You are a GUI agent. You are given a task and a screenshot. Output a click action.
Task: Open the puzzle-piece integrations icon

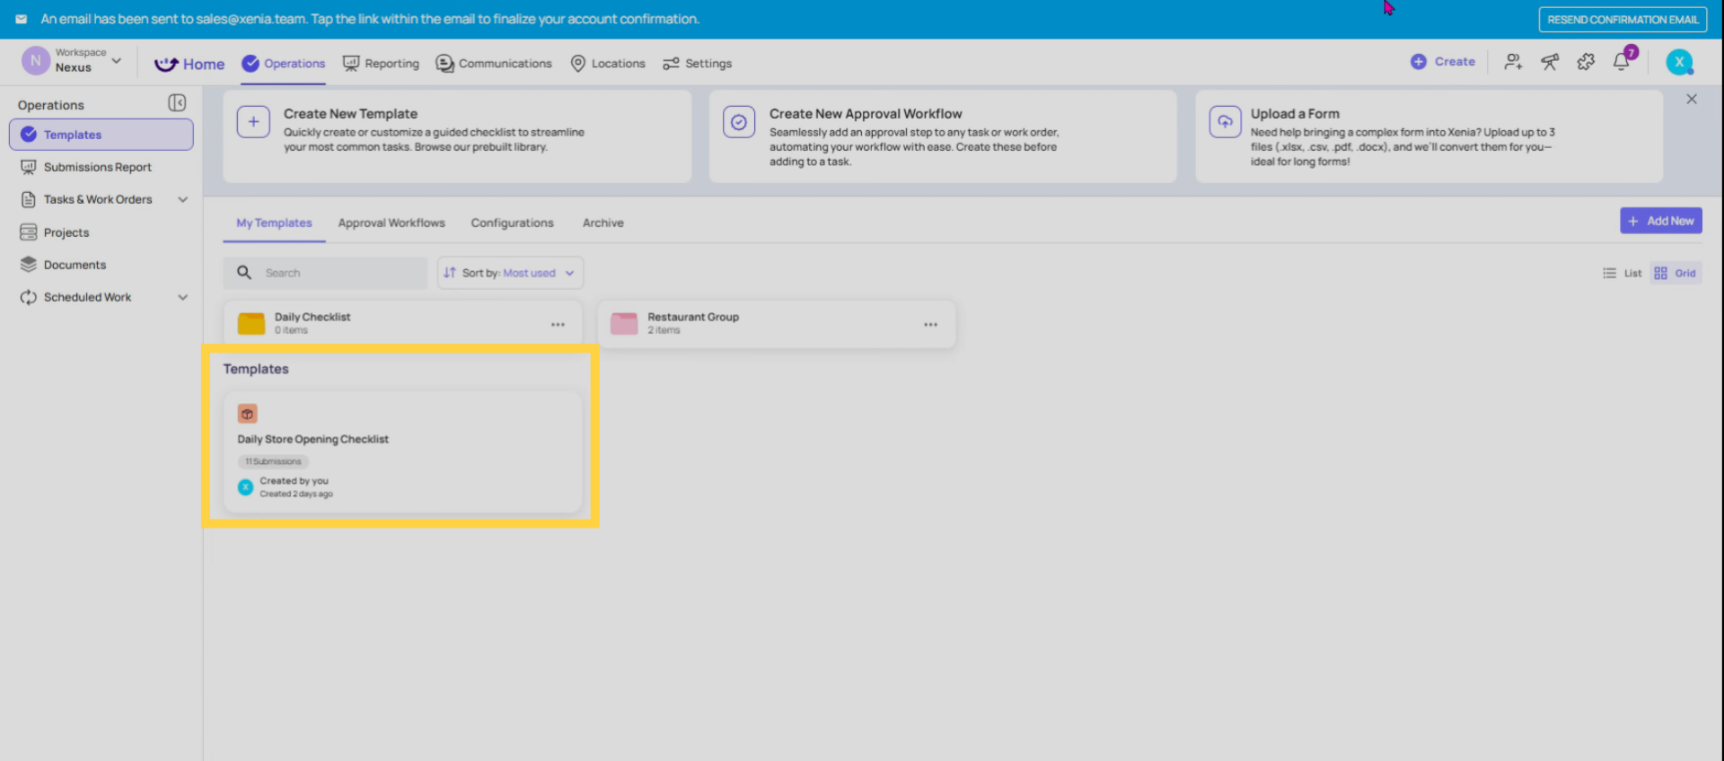[x=1586, y=62]
